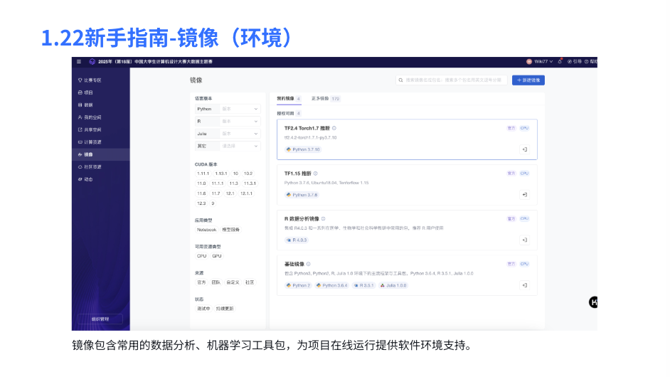This screenshot has width=670, height=377.
Task: Click the hamburger menu icon in header
Action: point(79,62)
